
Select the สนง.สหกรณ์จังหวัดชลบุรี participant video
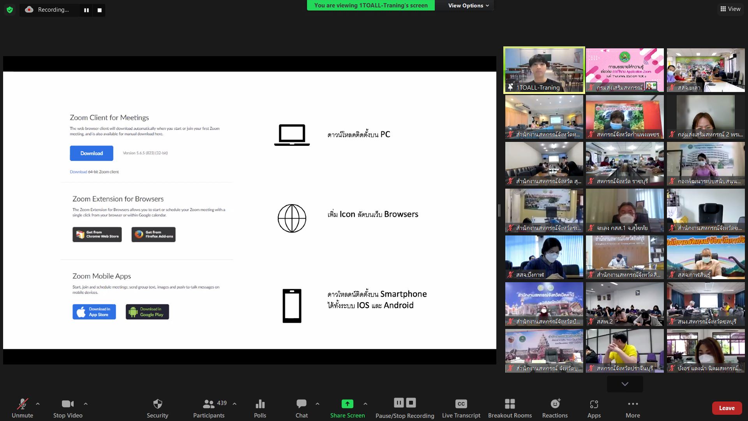pos(706,304)
